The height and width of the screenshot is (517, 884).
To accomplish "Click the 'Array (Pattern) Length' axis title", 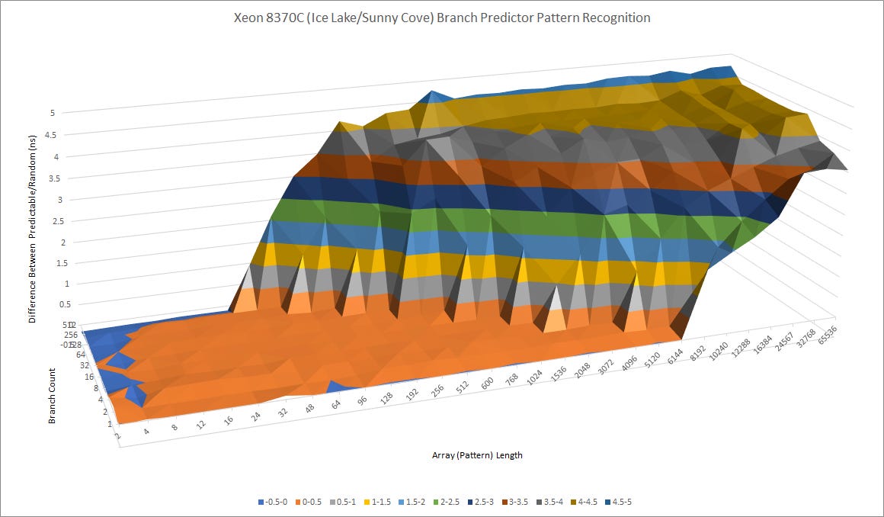I will tap(477, 455).
